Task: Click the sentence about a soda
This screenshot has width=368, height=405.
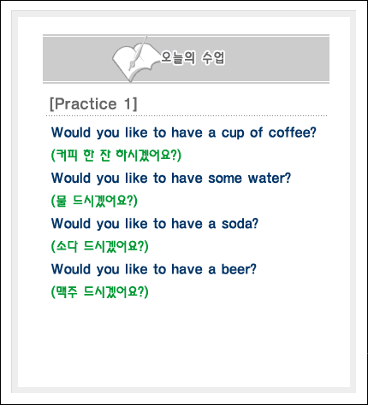Action: click(155, 224)
